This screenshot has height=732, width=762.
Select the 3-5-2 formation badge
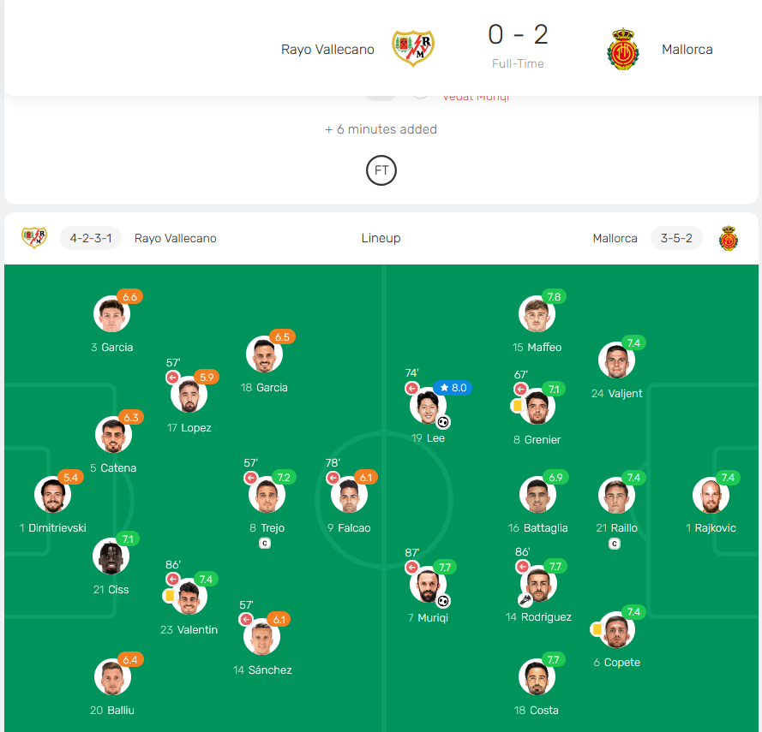tap(676, 238)
